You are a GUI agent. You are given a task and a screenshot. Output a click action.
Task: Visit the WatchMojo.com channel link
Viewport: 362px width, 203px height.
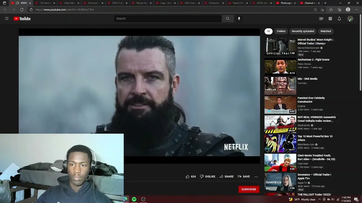coord(306,144)
